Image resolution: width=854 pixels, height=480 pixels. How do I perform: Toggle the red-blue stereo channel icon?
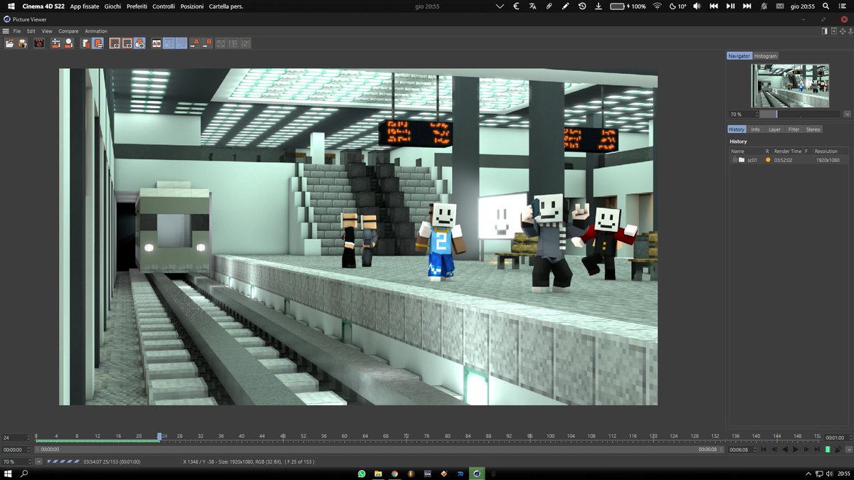click(139, 43)
